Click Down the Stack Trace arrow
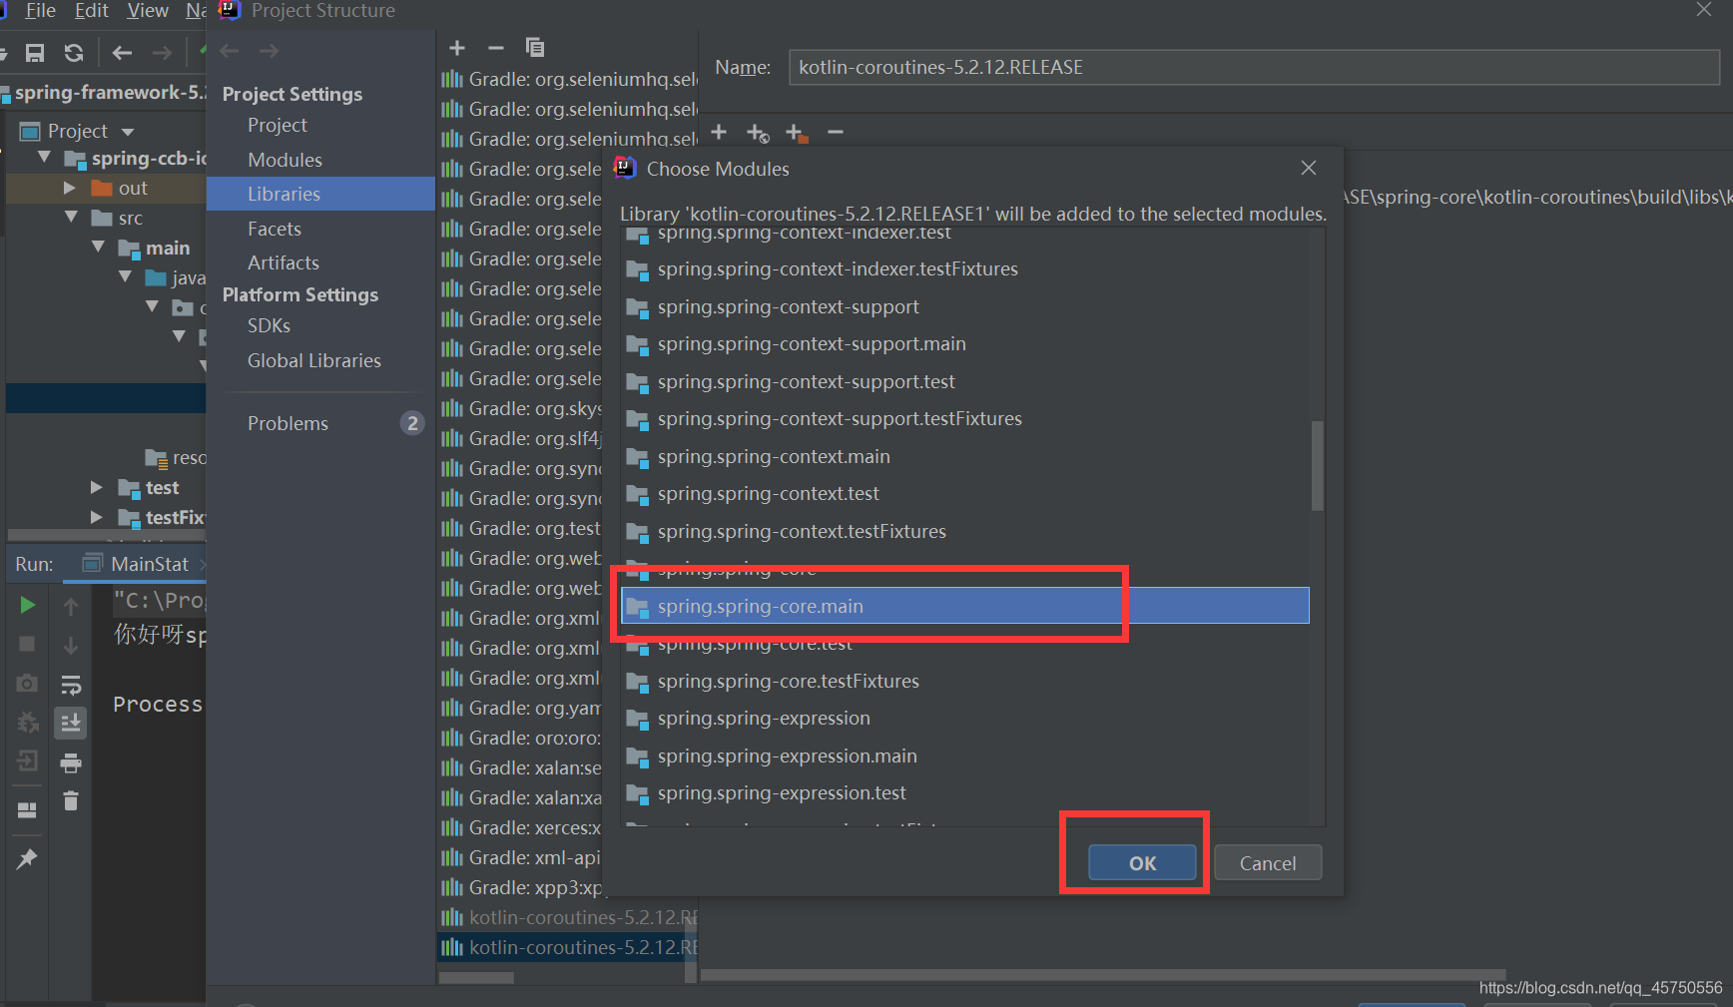The width and height of the screenshot is (1733, 1007). click(71, 646)
